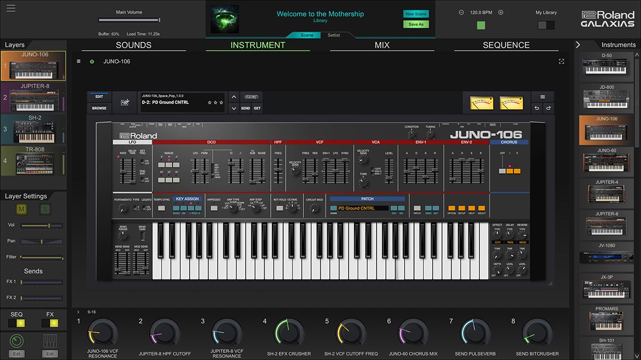
Task: Click macro knob 8 Send Bitcrusher
Action: click(537, 332)
